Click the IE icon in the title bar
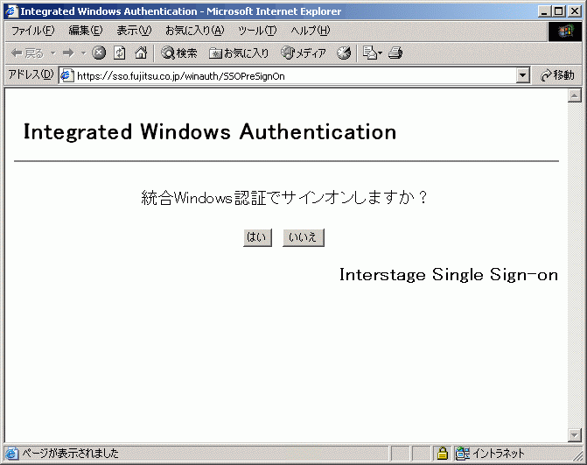 coord(11,11)
